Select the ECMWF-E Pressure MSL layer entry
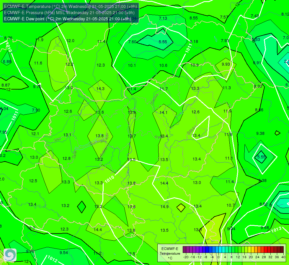 [69, 13]
